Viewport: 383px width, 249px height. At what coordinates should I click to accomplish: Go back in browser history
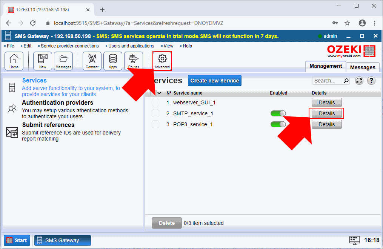pos(9,23)
